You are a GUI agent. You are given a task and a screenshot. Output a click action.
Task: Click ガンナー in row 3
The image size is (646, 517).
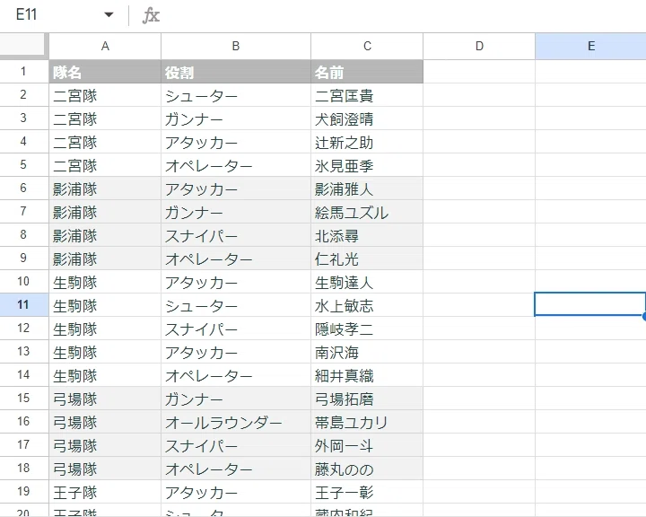tap(236, 118)
